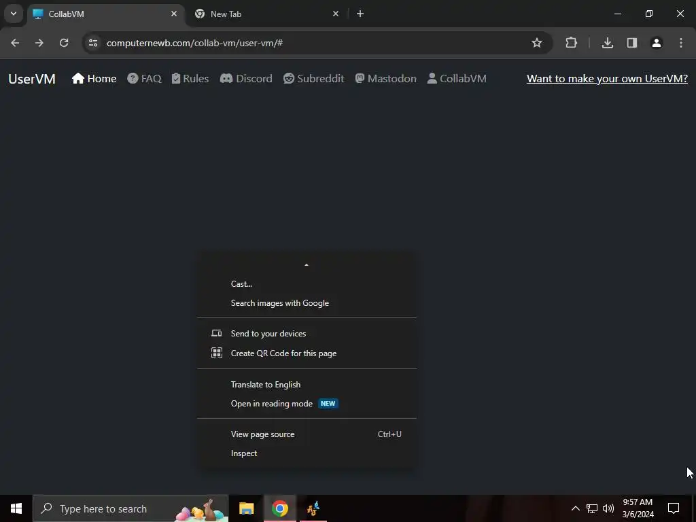Click the taskbar search box
The width and height of the screenshot is (696, 522).
click(x=130, y=508)
